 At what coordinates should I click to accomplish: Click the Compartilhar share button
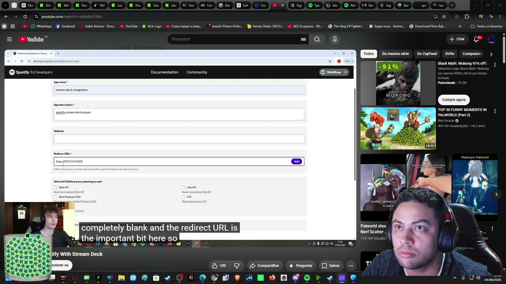264,265
